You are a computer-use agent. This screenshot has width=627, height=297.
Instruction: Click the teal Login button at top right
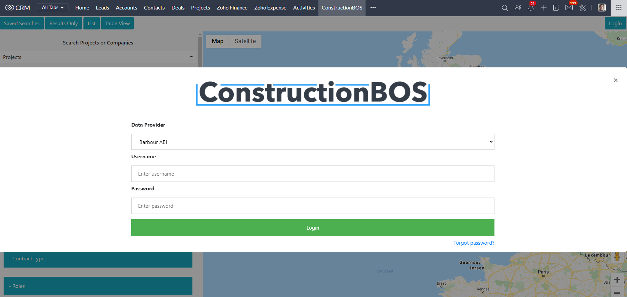[615, 23]
